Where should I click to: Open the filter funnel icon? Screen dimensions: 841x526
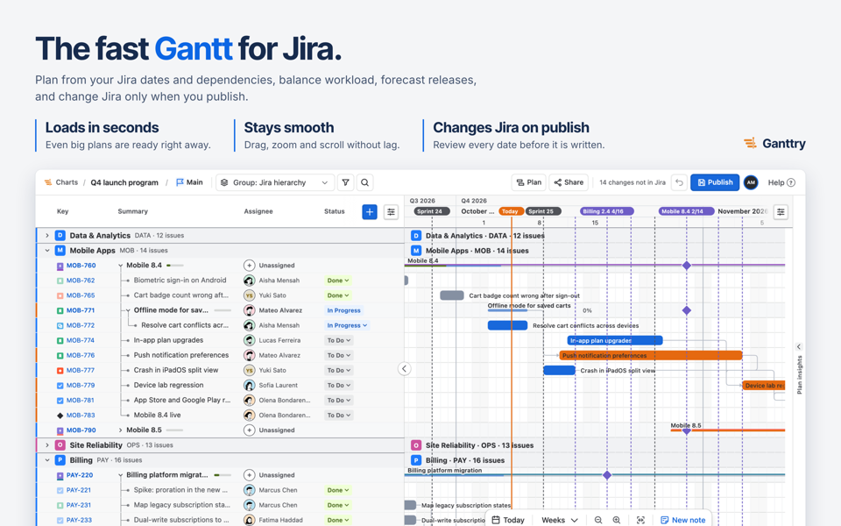345,182
